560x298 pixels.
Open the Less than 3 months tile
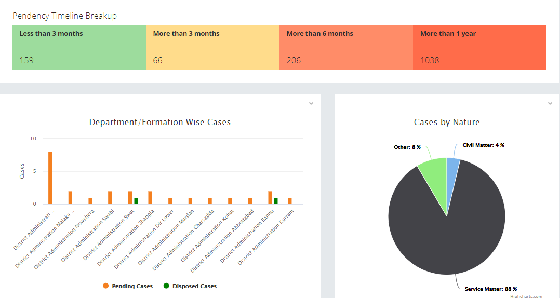click(79, 47)
